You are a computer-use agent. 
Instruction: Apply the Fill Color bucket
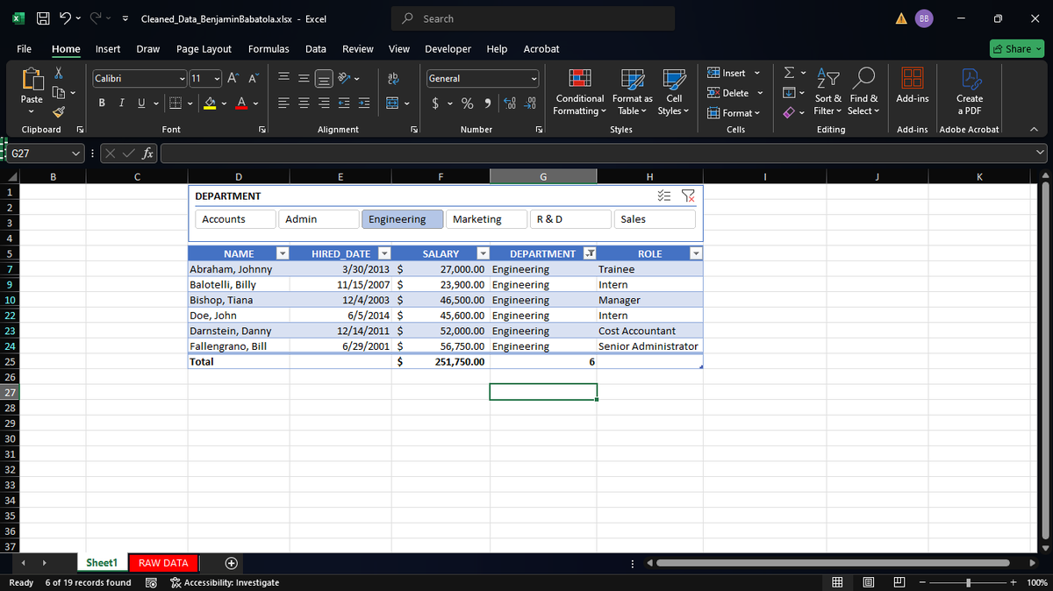211,103
